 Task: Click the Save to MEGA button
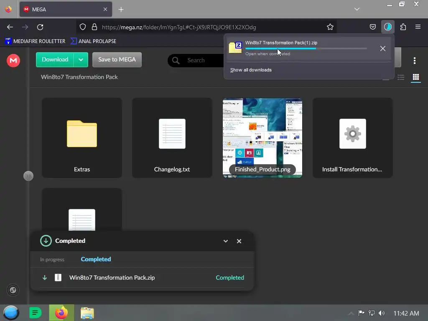click(x=117, y=59)
